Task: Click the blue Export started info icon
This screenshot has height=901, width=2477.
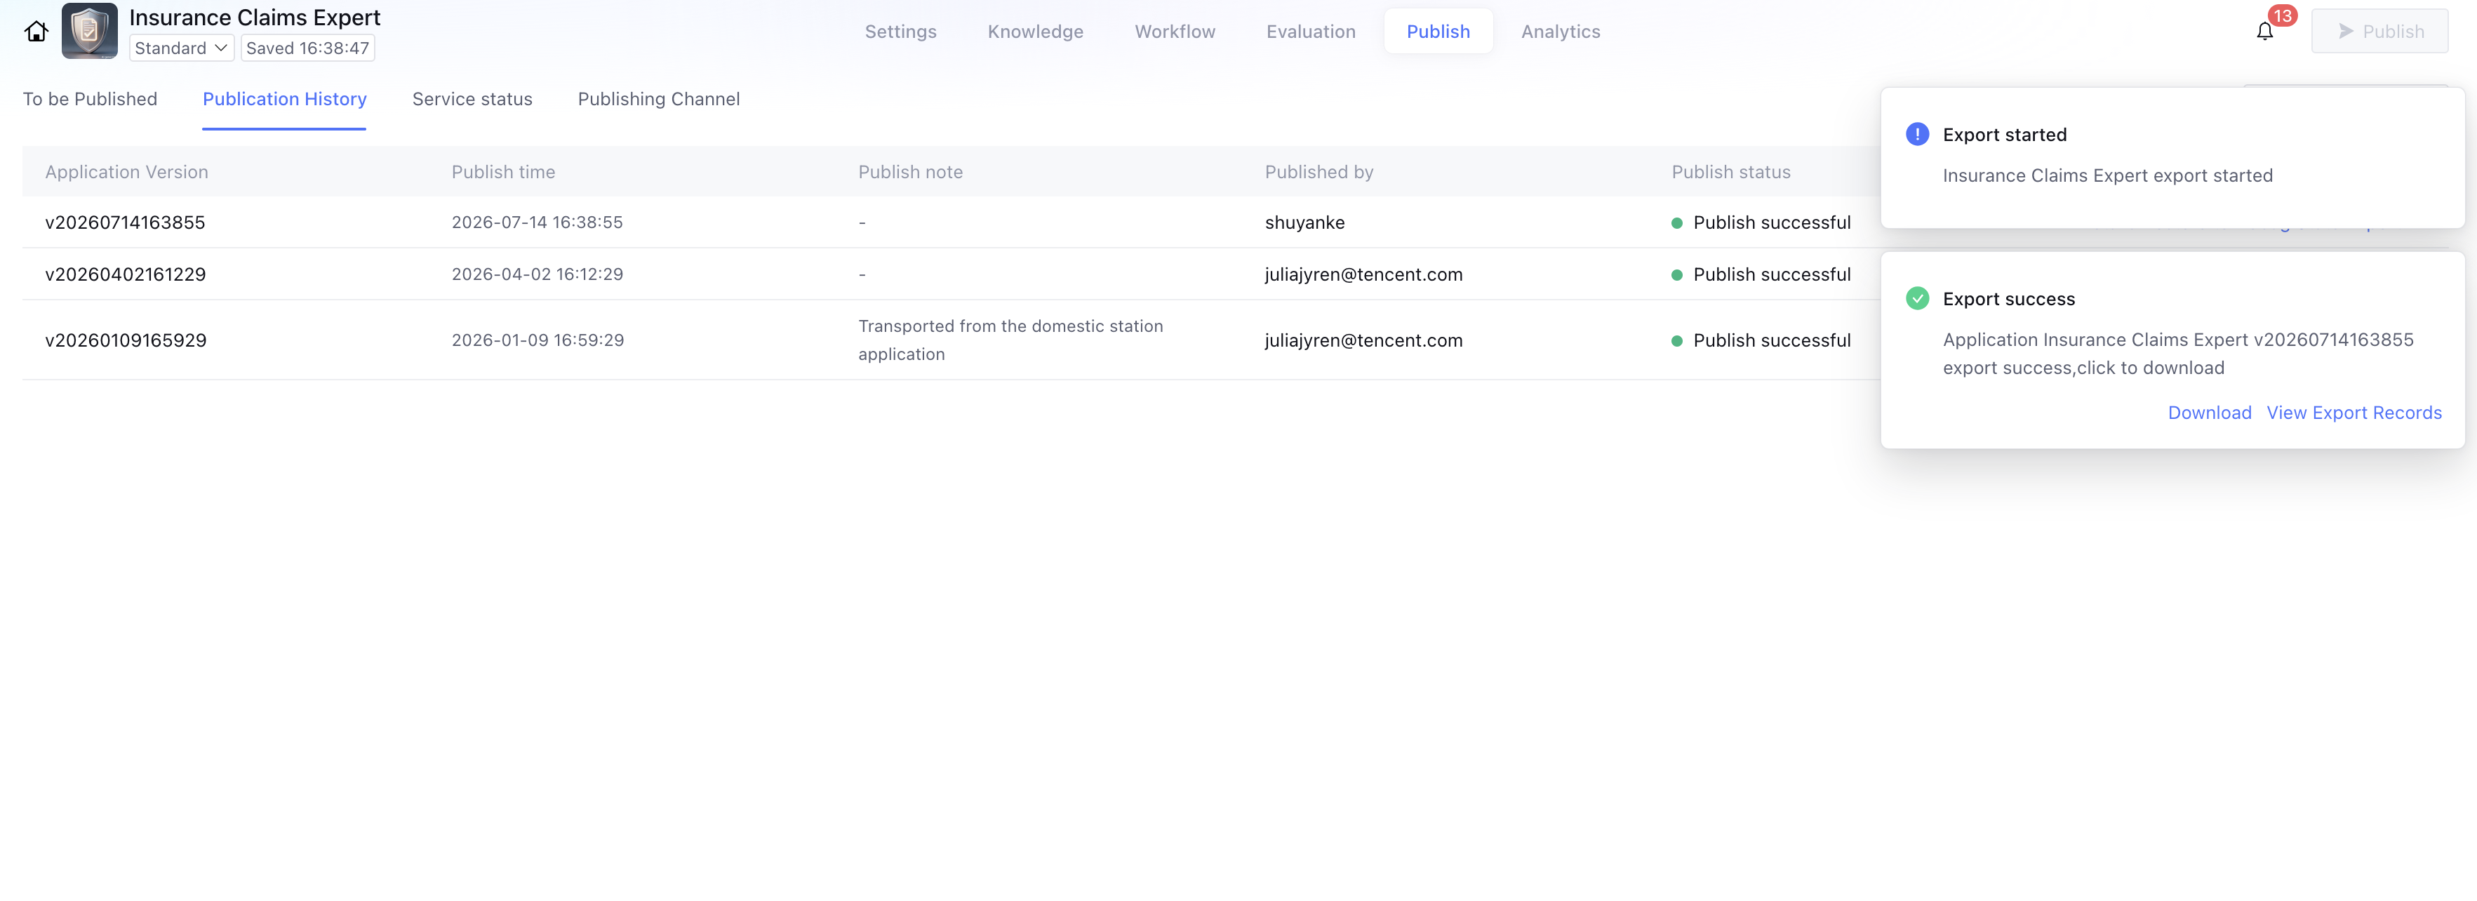Action: pyautogui.click(x=1916, y=135)
